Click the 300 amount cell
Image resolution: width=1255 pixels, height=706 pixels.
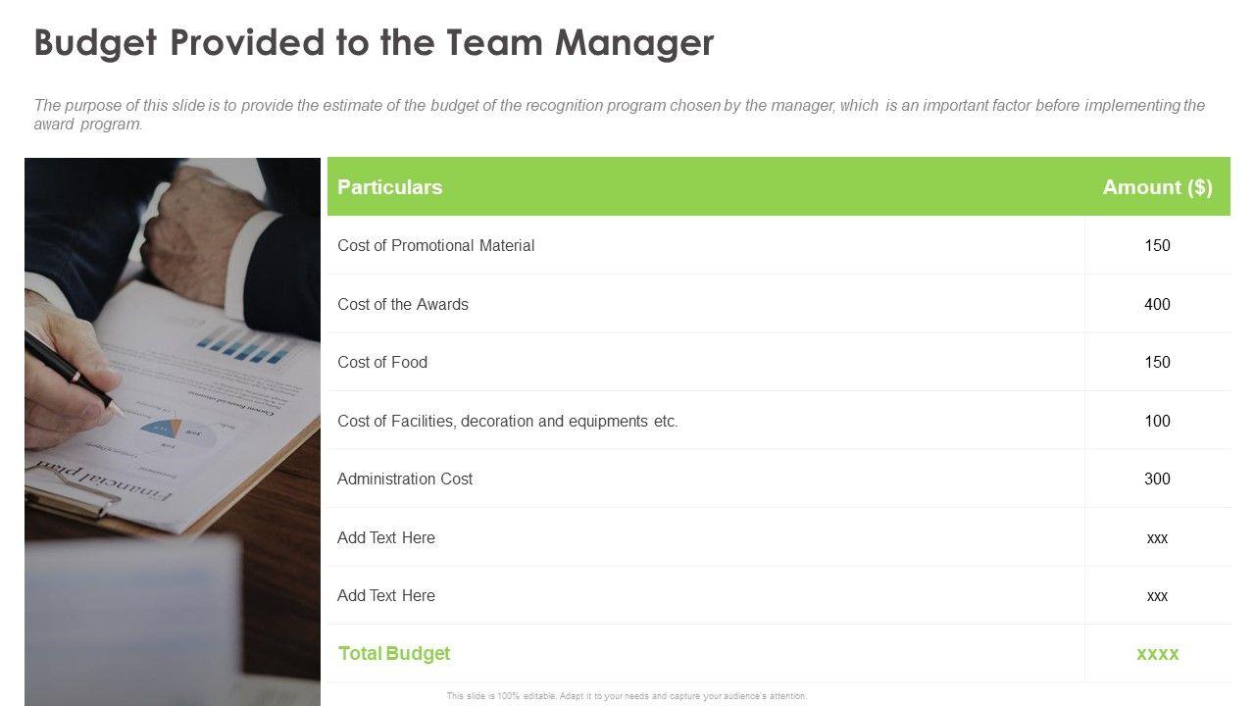pos(1157,479)
